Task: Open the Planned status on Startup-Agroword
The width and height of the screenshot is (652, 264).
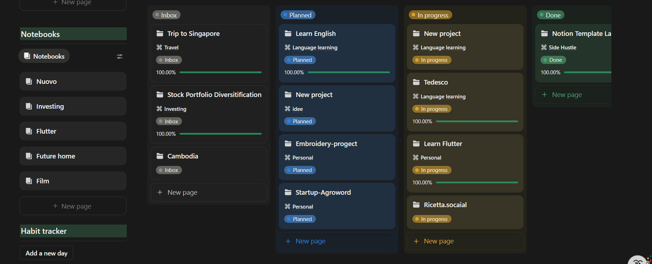Action: point(300,219)
